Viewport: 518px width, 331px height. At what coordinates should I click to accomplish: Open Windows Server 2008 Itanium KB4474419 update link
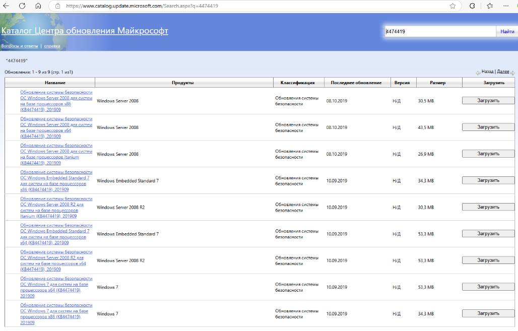[56, 154]
